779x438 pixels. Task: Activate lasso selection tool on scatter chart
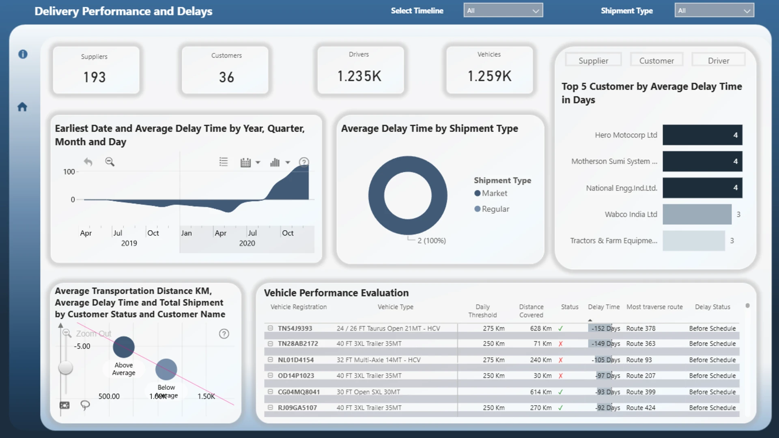pos(85,405)
